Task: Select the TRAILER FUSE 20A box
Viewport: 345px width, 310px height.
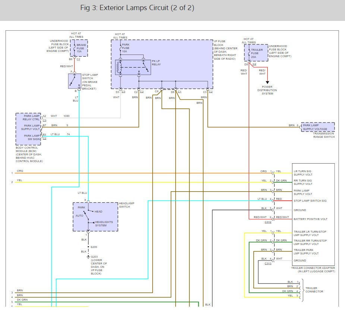Action: pyautogui.click(x=256, y=53)
